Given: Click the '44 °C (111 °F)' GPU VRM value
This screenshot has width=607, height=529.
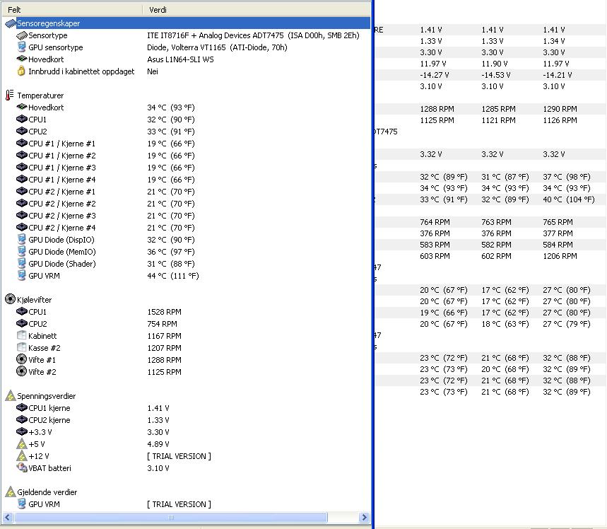Looking at the screenshot, I should click(173, 276).
